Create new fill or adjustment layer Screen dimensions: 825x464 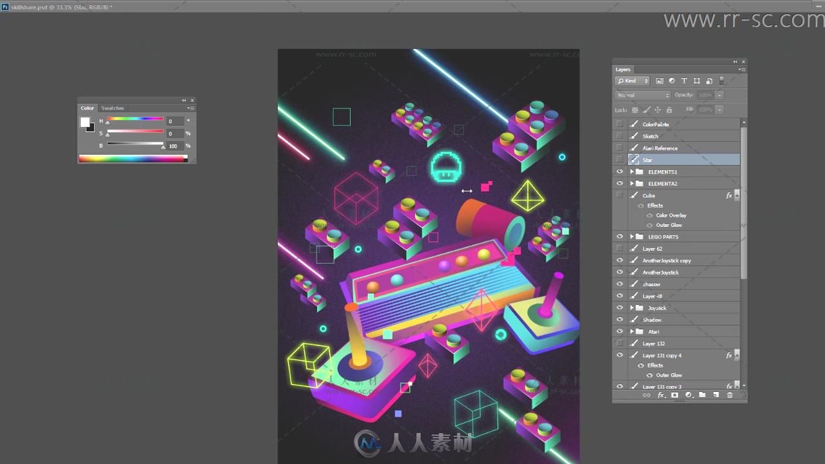point(688,395)
